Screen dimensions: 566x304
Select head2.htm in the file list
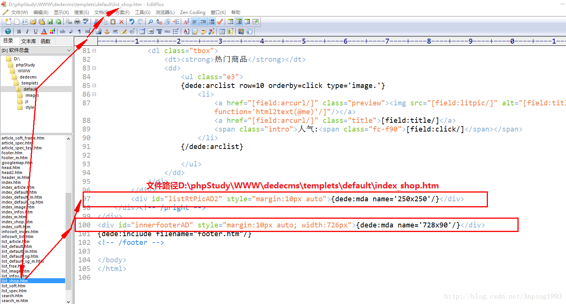click(x=12, y=172)
